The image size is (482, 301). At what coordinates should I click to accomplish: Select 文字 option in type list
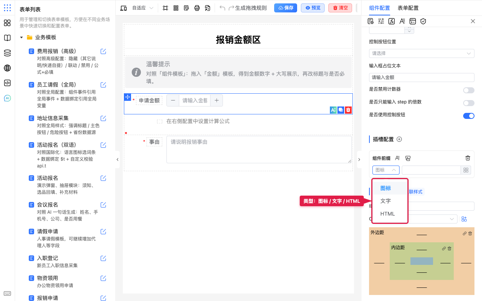[390, 201]
